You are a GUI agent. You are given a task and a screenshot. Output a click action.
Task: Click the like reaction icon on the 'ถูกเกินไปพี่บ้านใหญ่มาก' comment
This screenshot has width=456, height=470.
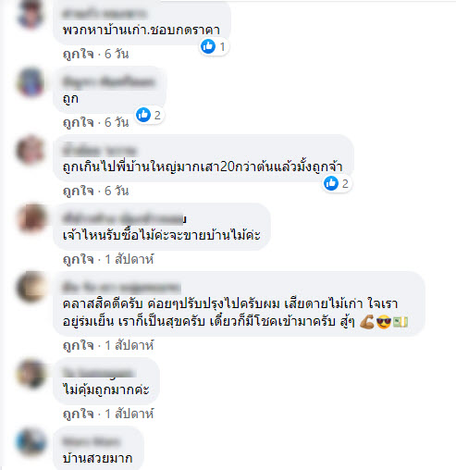(331, 183)
